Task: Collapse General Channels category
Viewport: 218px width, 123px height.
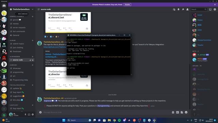Action: 17,16
